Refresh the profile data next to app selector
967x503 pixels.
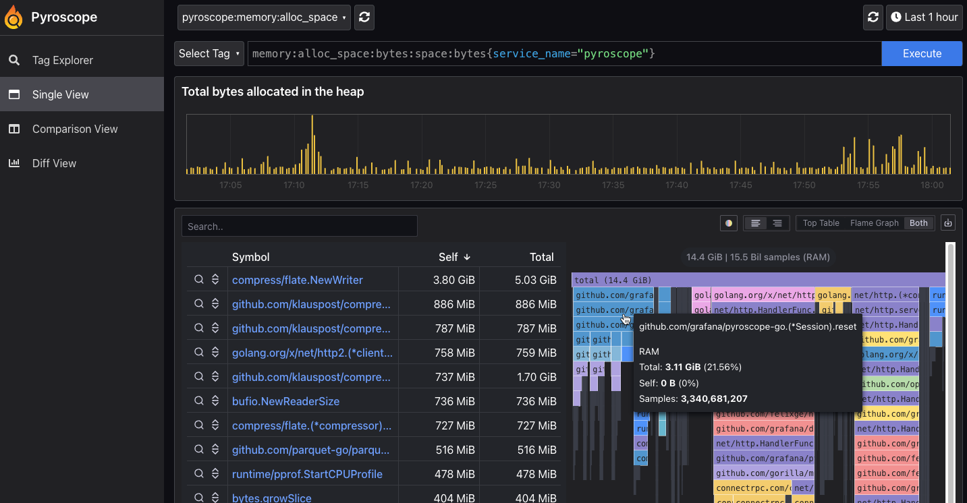click(364, 17)
